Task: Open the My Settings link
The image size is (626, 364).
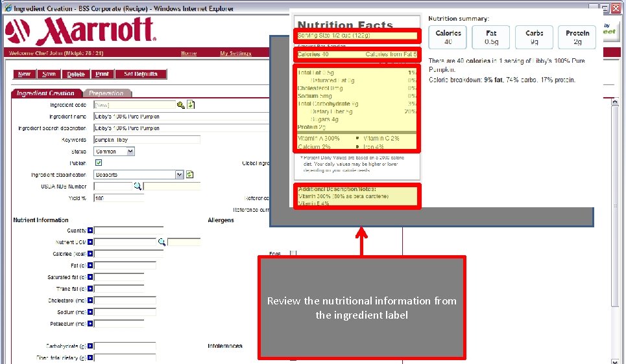Action: [x=235, y=53]
